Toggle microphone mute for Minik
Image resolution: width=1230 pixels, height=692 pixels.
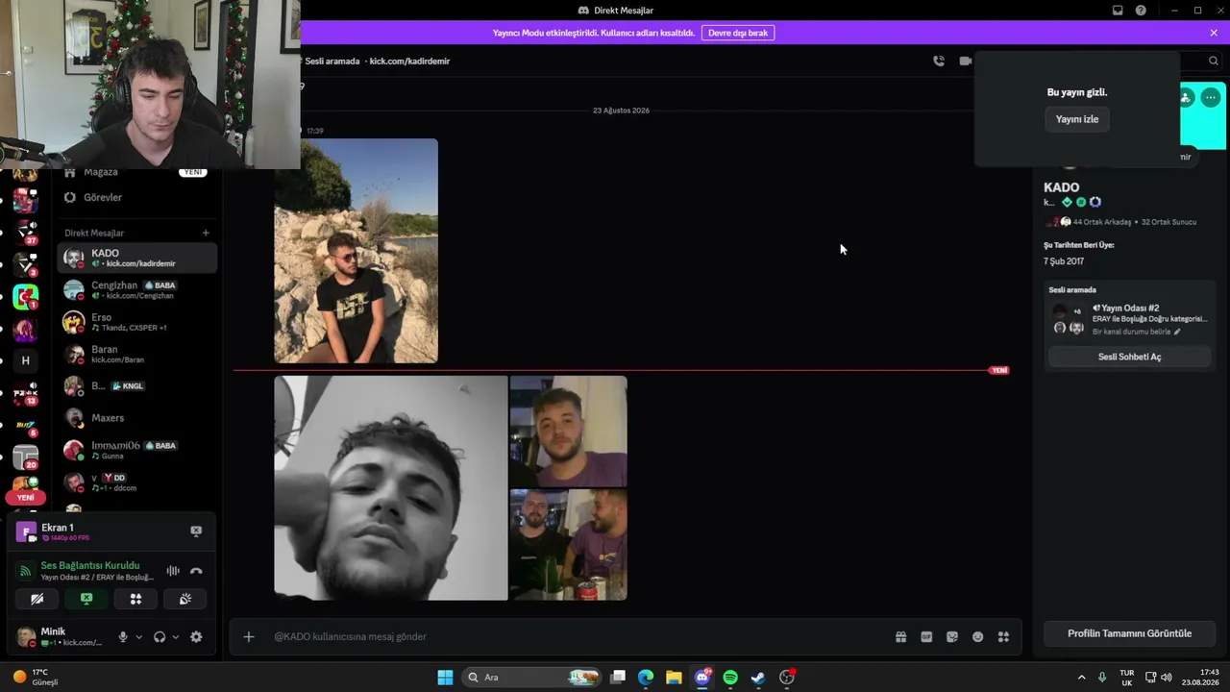123,636
